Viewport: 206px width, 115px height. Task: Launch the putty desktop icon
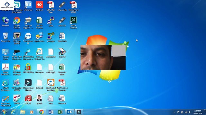pos(51,22)
